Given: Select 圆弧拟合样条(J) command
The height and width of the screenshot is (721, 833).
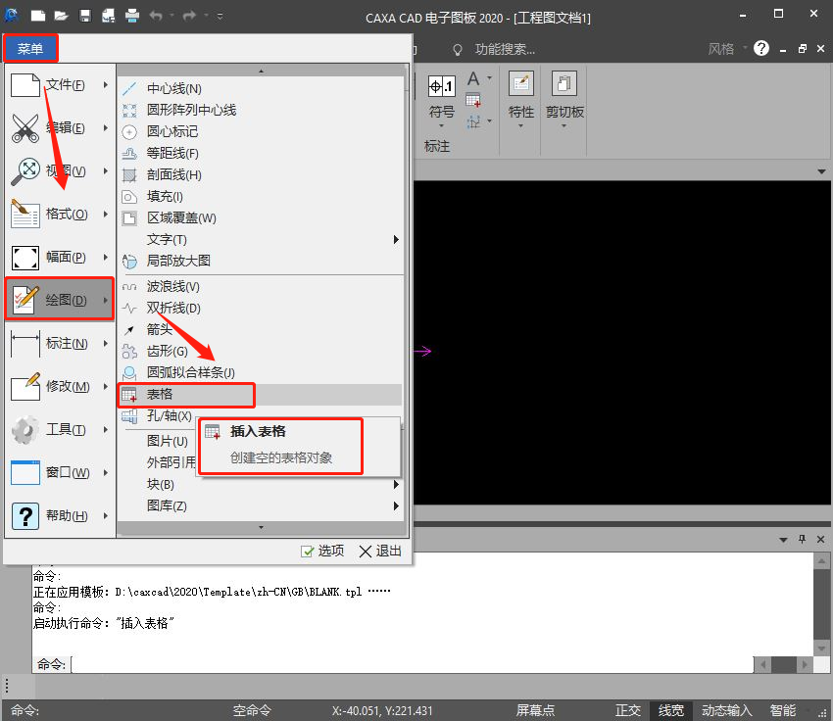Looking at the screenshot, I should pyautogui.click(x=261, y=372).
